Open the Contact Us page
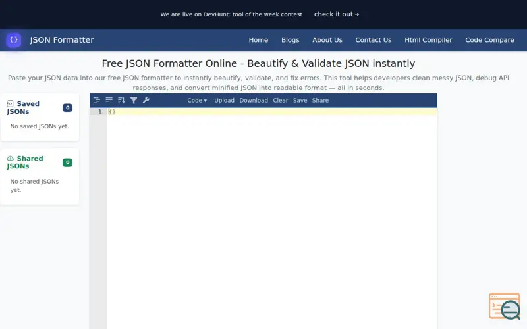527x329 pixels. pos(373,40)
